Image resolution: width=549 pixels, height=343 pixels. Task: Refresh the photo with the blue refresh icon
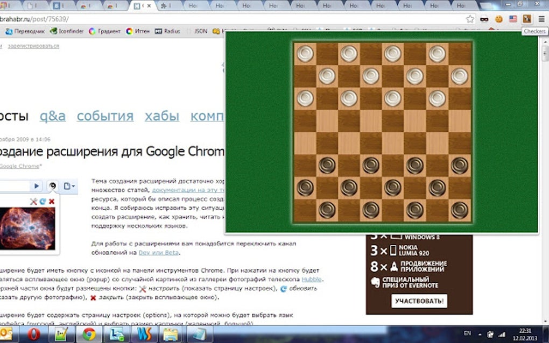click(43, 201)
